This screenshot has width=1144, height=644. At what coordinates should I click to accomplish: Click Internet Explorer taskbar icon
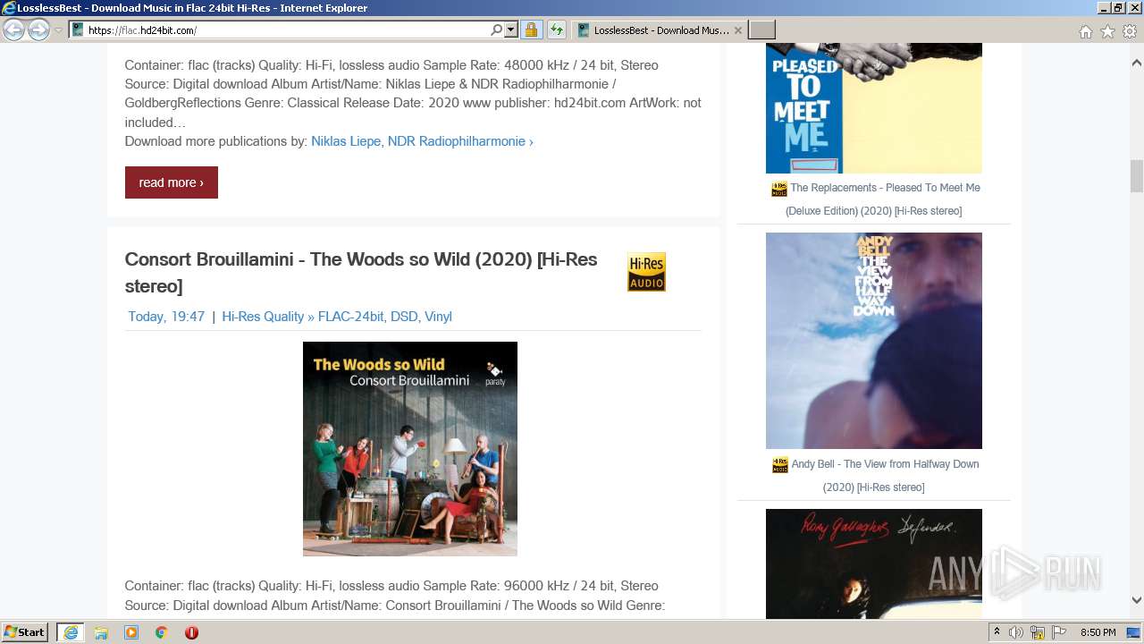(71, 632)
